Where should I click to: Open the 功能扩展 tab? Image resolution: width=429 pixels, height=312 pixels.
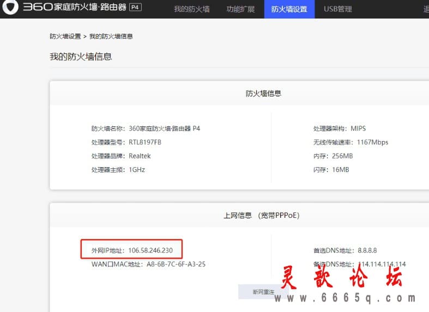(x=240, y=9)
